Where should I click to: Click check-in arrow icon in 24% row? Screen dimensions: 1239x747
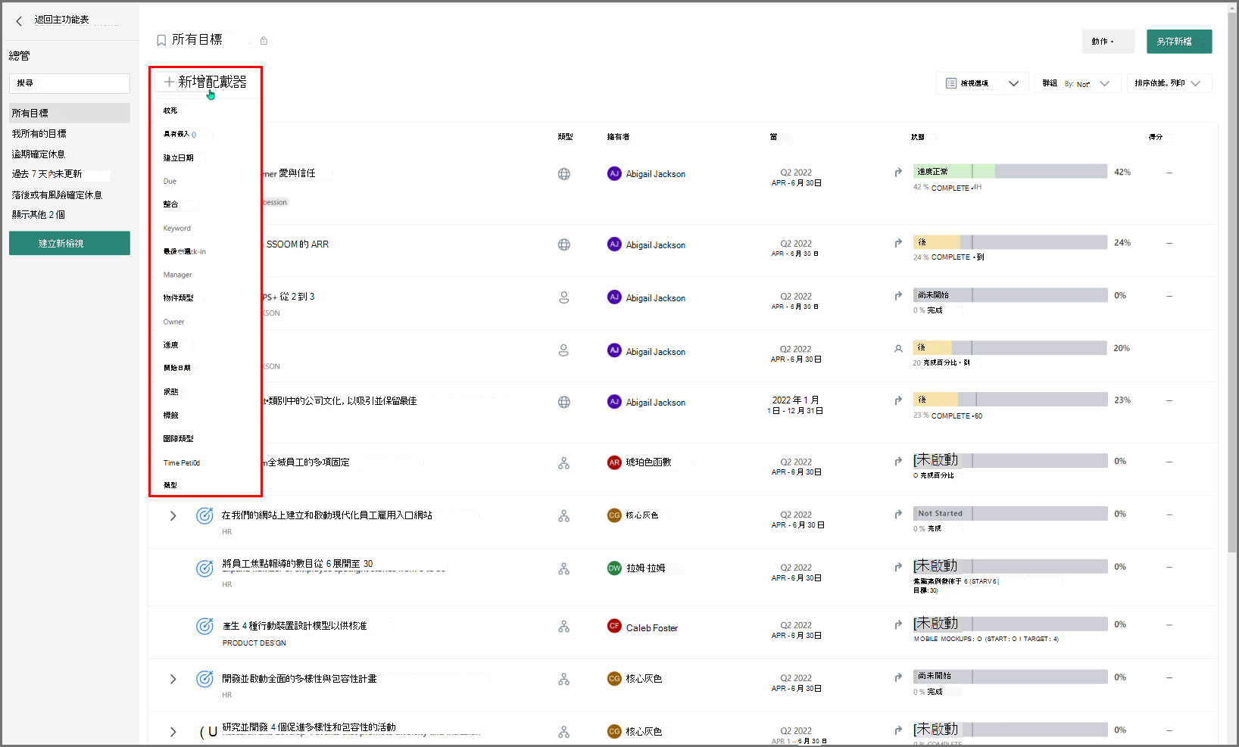pyautogui.click(x=898, y=243)
